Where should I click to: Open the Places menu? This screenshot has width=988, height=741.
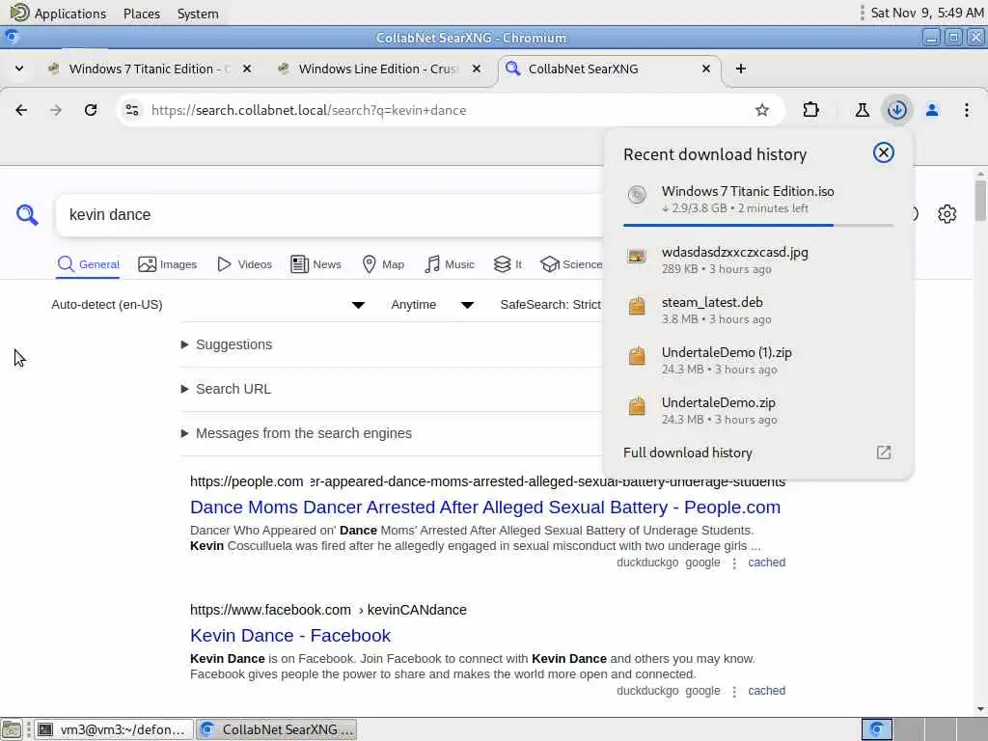tap(142, 14)
